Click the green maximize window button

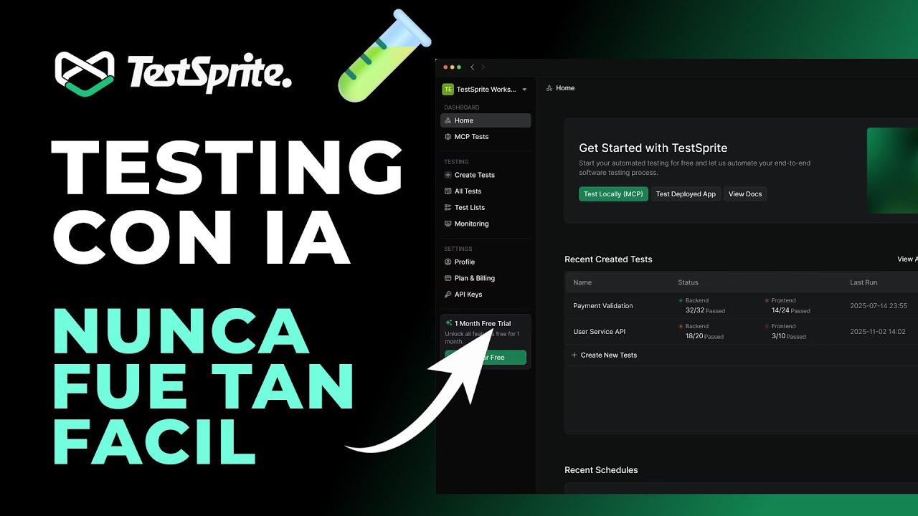(x=459, y=67)
